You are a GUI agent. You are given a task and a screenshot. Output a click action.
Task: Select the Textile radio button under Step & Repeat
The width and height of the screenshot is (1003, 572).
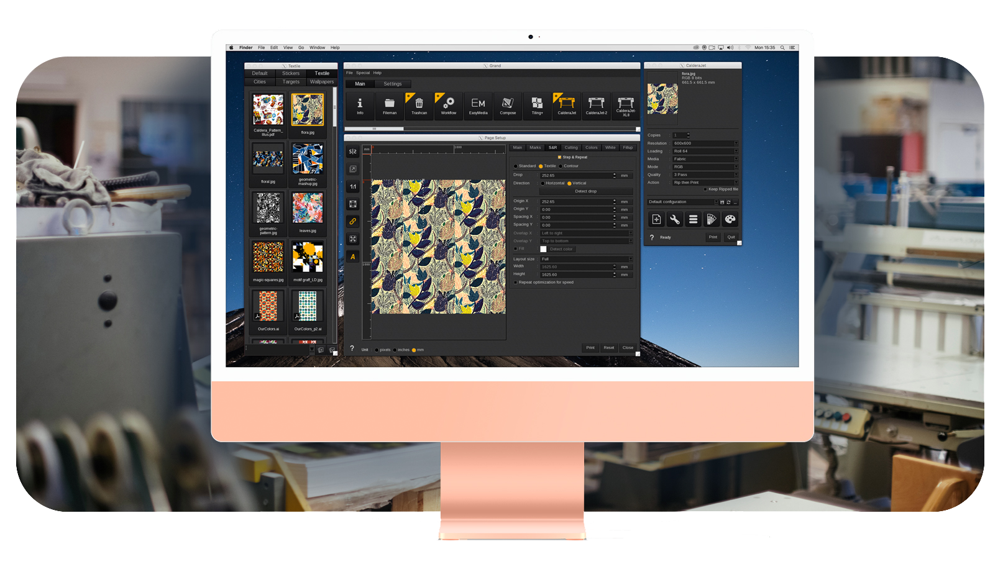coord(540,166)
